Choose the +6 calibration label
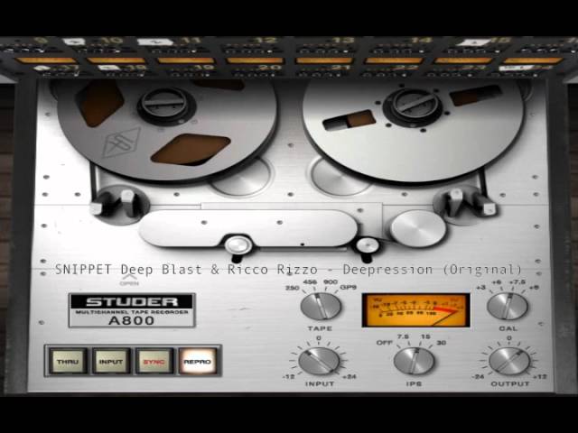This screenshot has height=433, width=578. (496, 282)
